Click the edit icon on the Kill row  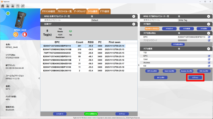209,66
